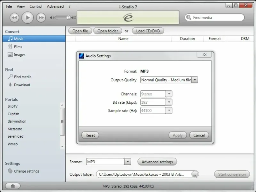
Task: Open the Advanced menu
Action: coord(55,6)
